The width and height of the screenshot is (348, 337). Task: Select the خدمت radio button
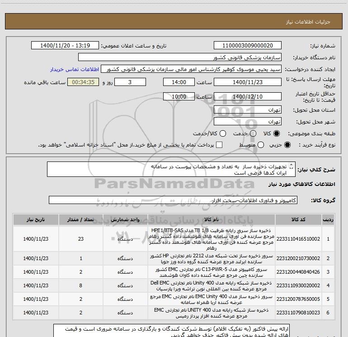pos(253,133)
